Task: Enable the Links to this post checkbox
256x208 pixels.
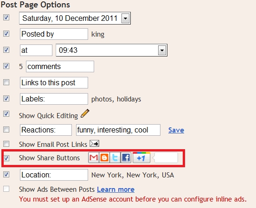Action: pyautogui.click(x=6, y=82)
